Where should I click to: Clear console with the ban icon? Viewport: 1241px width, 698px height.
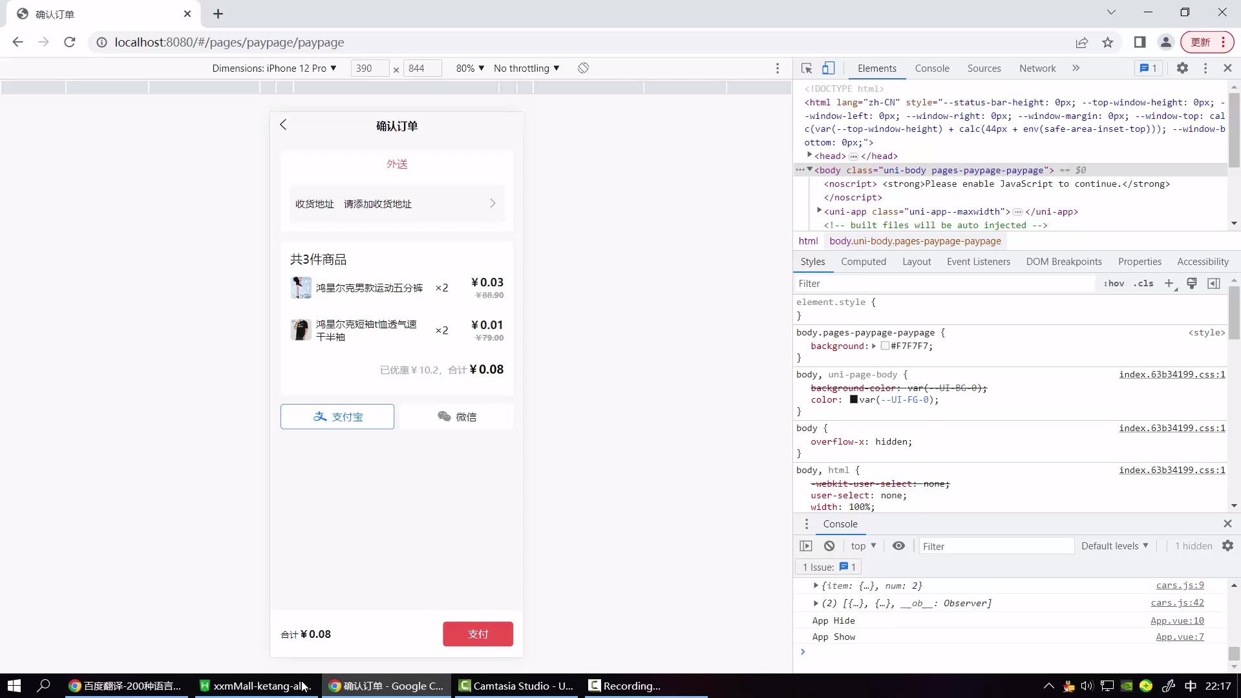[829, 546]
